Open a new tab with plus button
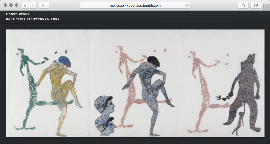Screen dimensions: 270x144 [267, 7]
